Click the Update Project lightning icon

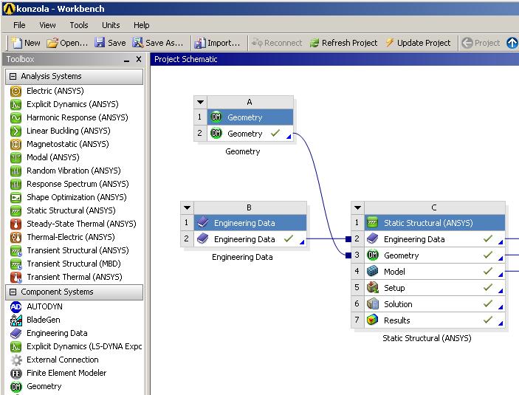point(390,43)
